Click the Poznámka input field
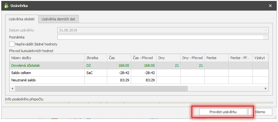The width and height of the screenshot is (278, 122). pos(163,37)
